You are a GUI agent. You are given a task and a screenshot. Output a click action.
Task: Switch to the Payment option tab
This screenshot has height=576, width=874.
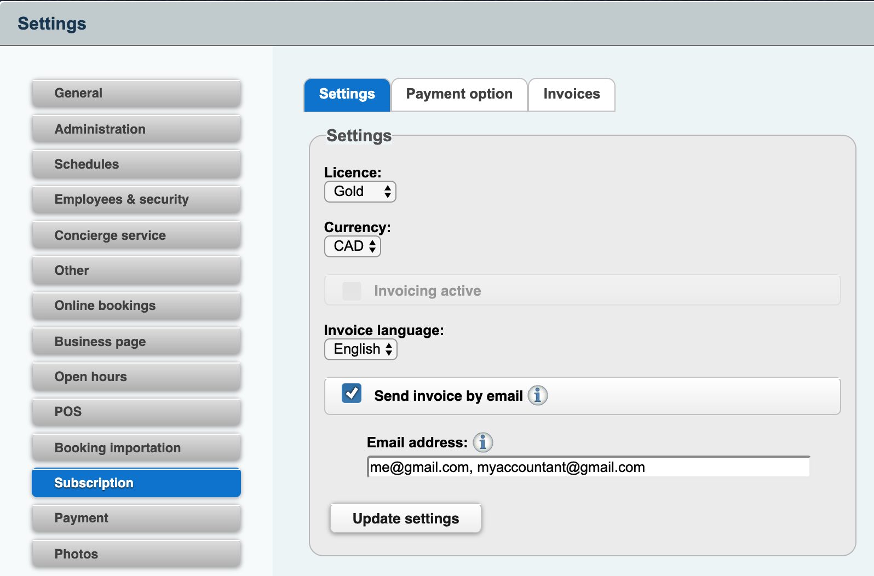[459, 95]
